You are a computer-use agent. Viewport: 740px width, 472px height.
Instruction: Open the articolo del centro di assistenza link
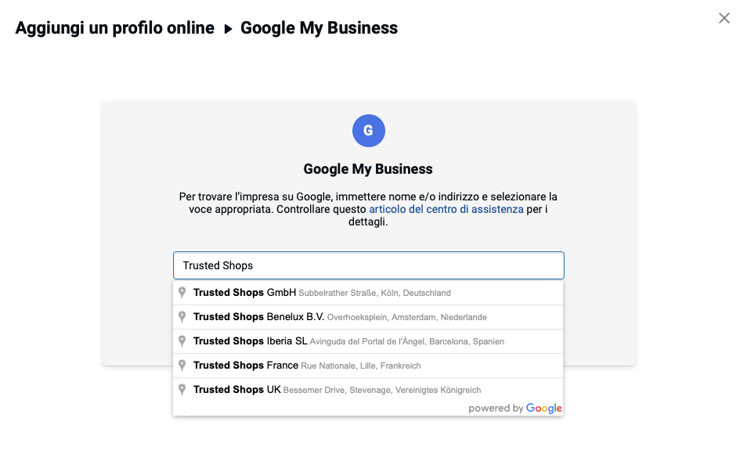(x=446, y=210)
